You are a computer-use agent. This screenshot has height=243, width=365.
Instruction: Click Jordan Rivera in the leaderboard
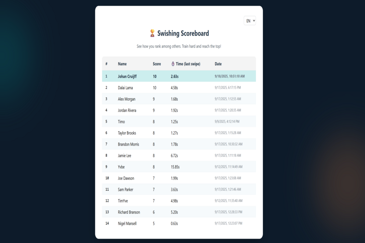click(x=127, y=110)
